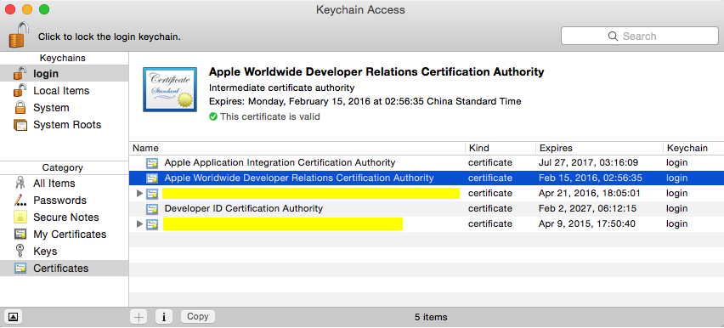Click the Certificates category icon
The height and width of the screenshot is (328, 724).
pyautogui.click(x=20, y=269)
